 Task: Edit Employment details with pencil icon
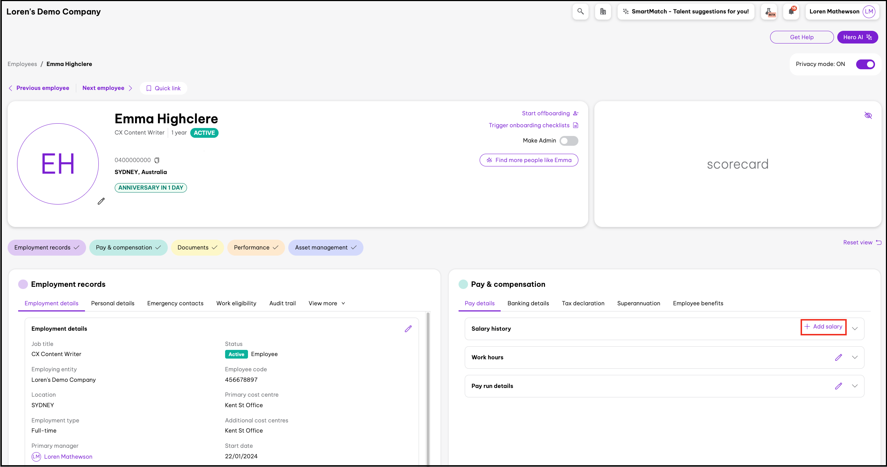[x=408, y=329]
